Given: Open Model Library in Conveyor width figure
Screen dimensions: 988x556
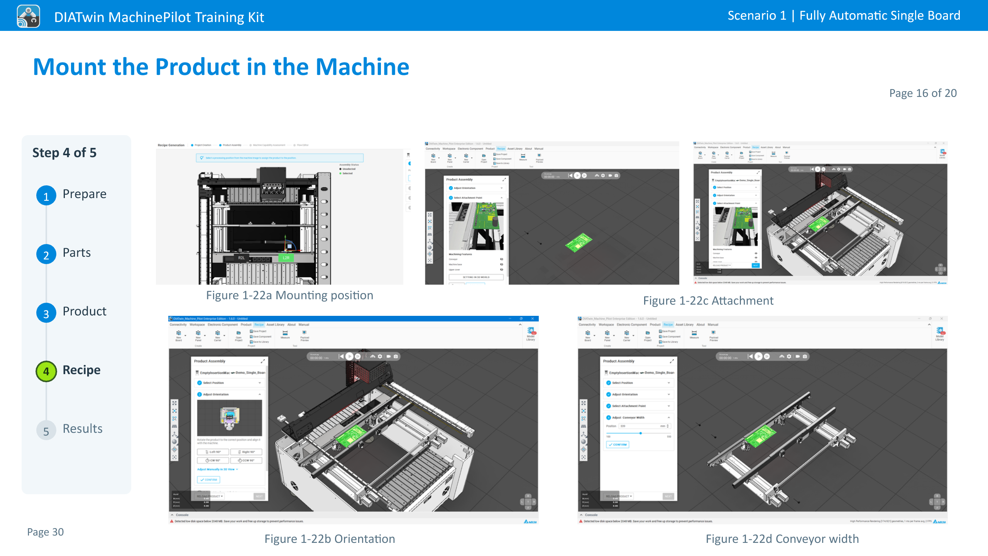Looking at the screenshot, I should tap(940, 334).
